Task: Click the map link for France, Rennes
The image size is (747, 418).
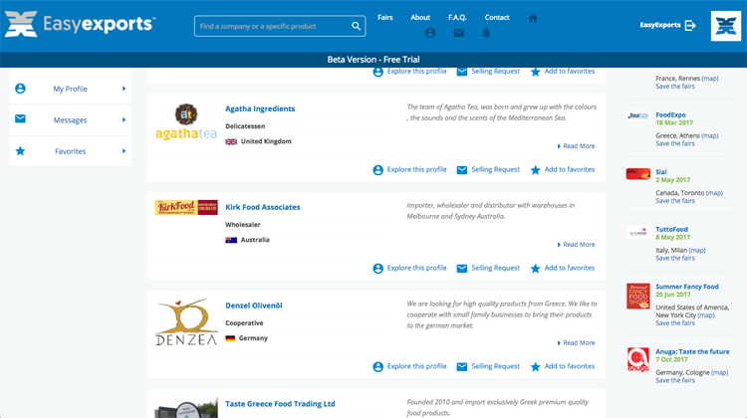Action: click(x=710, y=79)
